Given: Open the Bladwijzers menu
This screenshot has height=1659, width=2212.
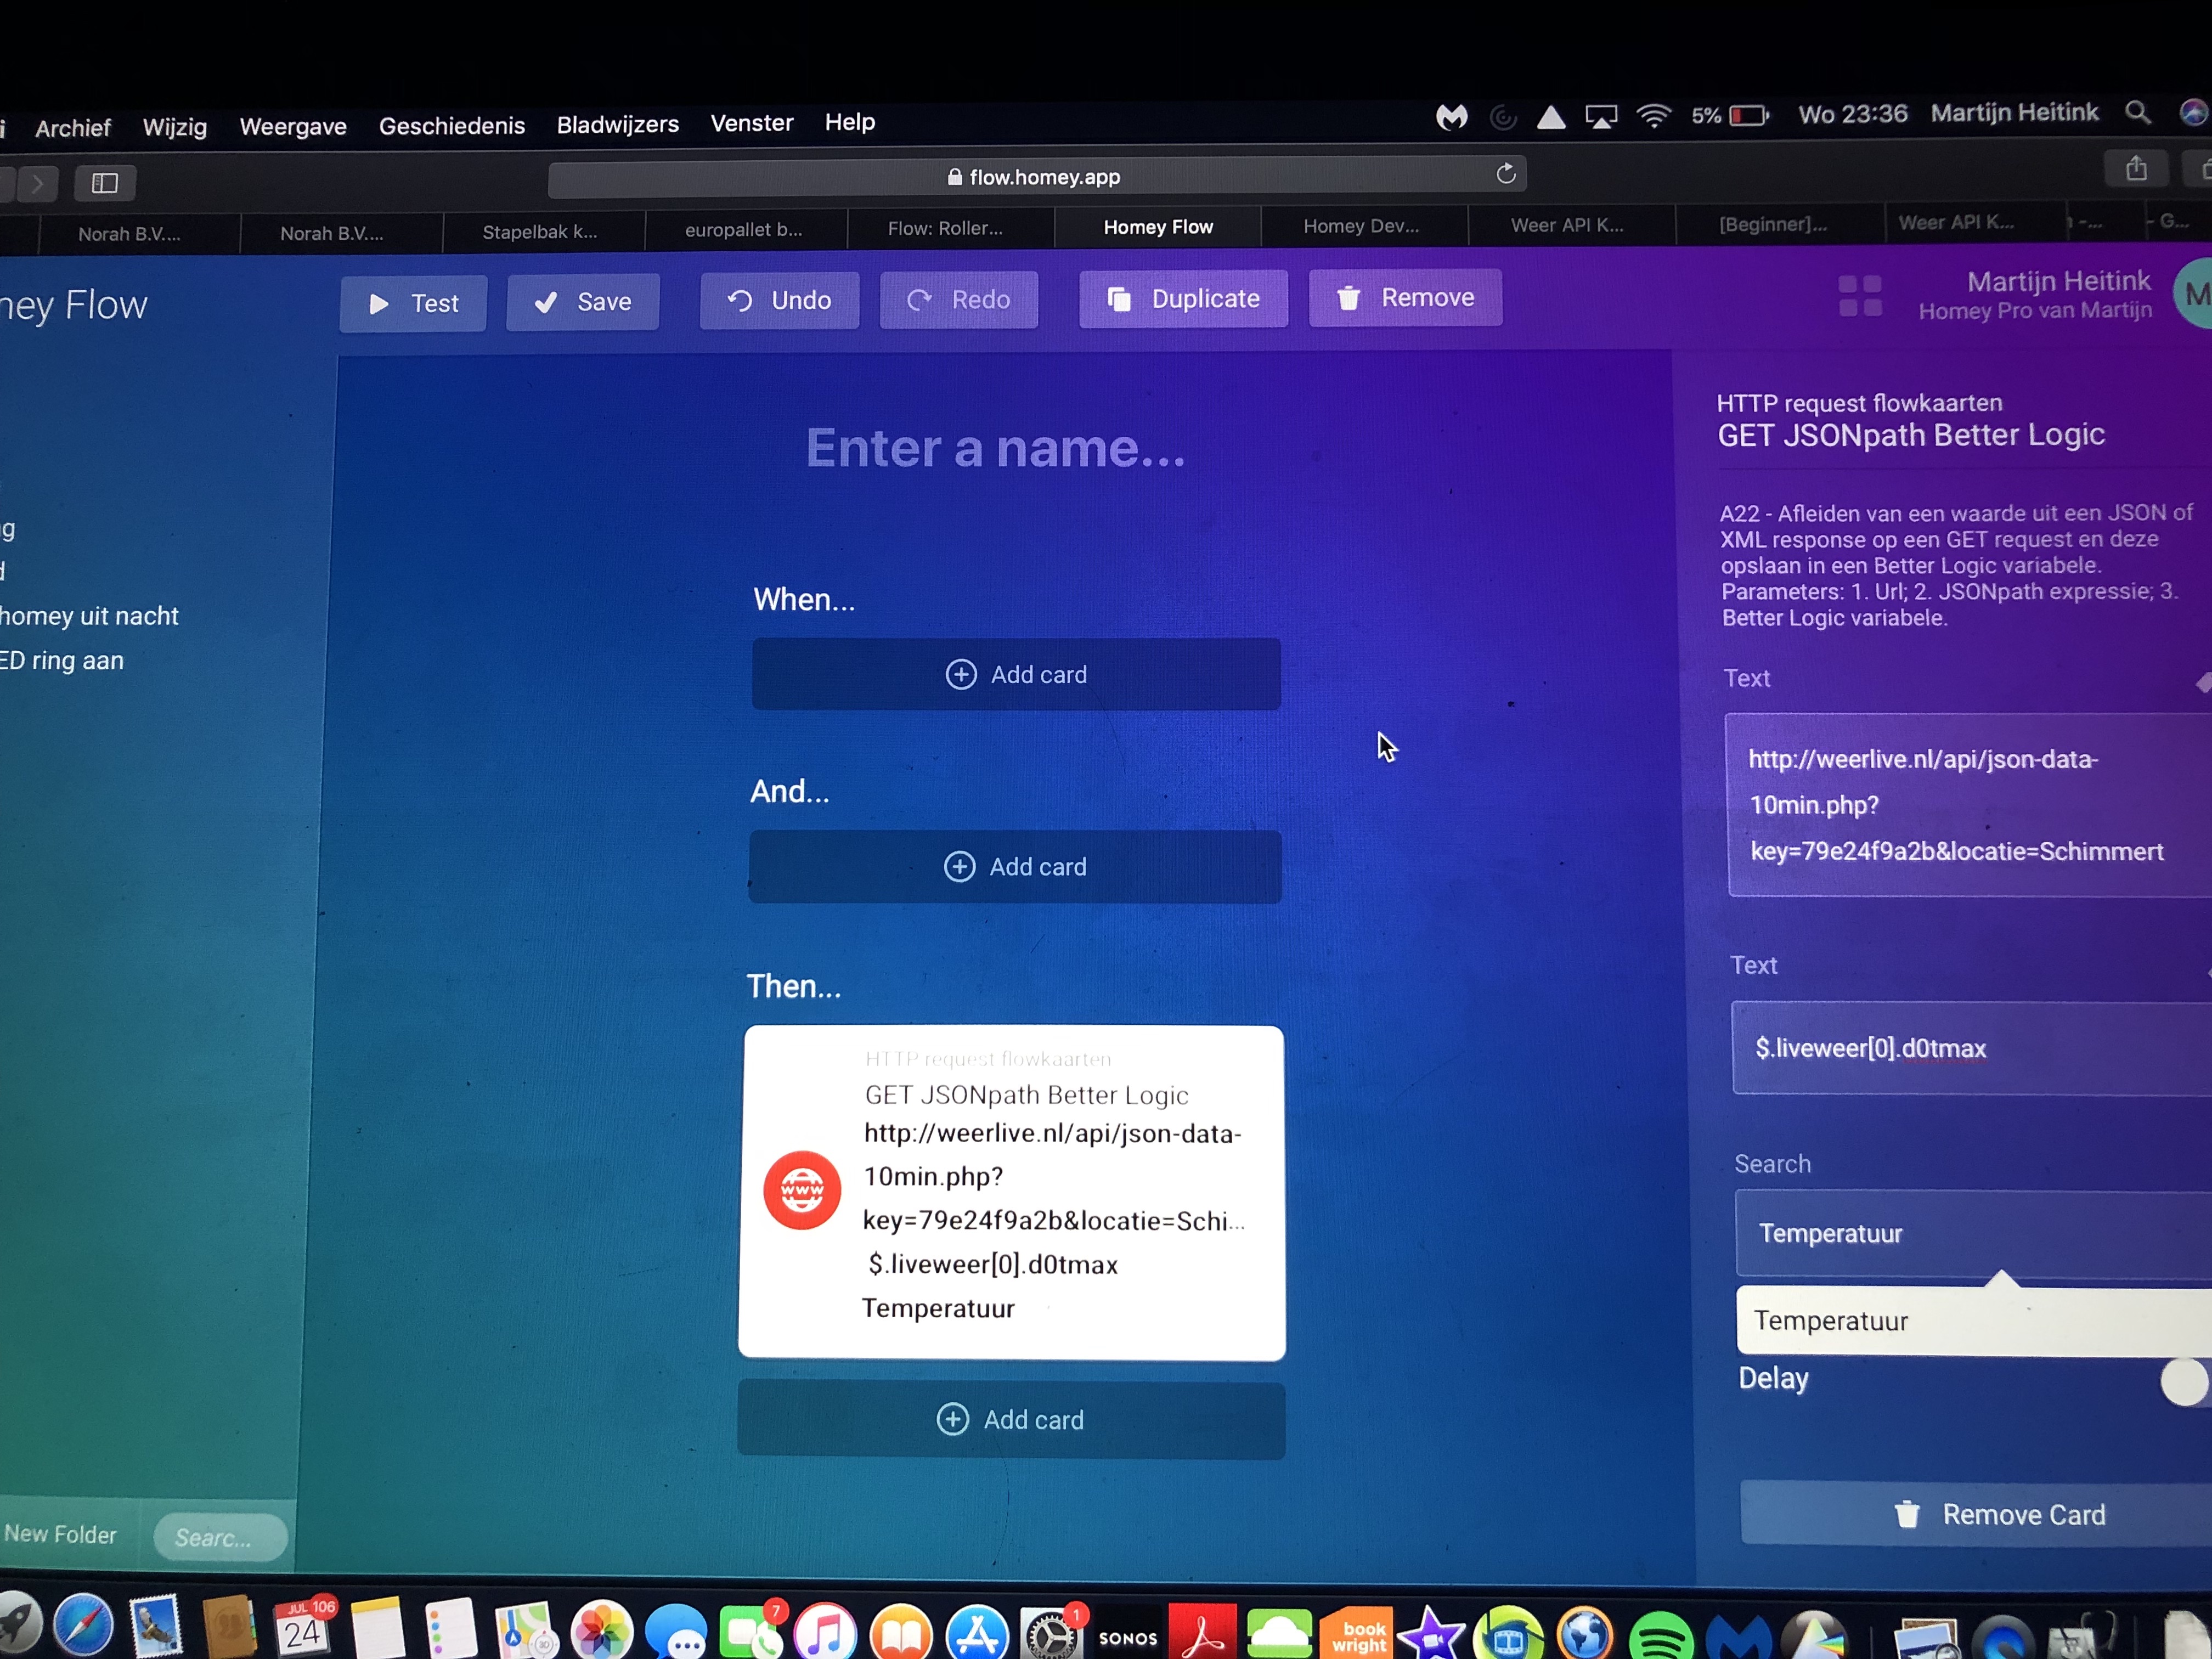Looking at the screenshot, I should pyautogui.click(x=617, y=125).
